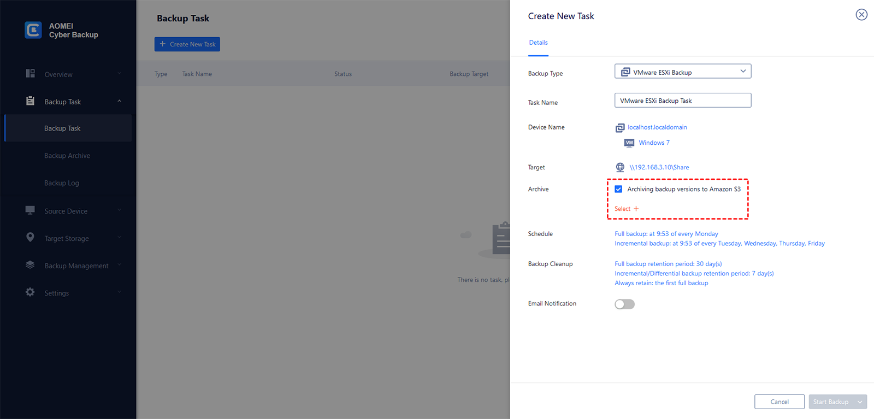Expand the Start Backup options arrow
This screenshot has width=874, height=419.
(x=860, y=402)
